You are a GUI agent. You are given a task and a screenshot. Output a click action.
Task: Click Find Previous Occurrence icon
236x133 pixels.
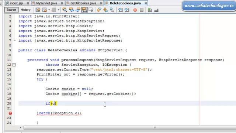pyautogui.click(x=71, y=10)
